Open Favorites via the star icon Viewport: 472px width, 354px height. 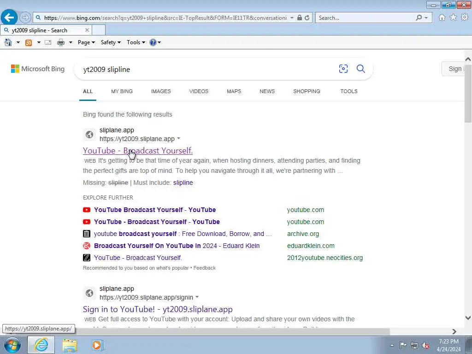point(453,18)
